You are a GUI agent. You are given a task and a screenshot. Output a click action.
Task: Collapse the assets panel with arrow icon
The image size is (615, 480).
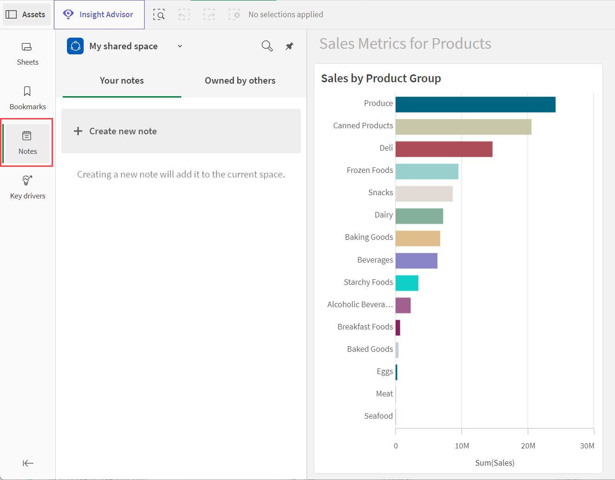(28, 463)
